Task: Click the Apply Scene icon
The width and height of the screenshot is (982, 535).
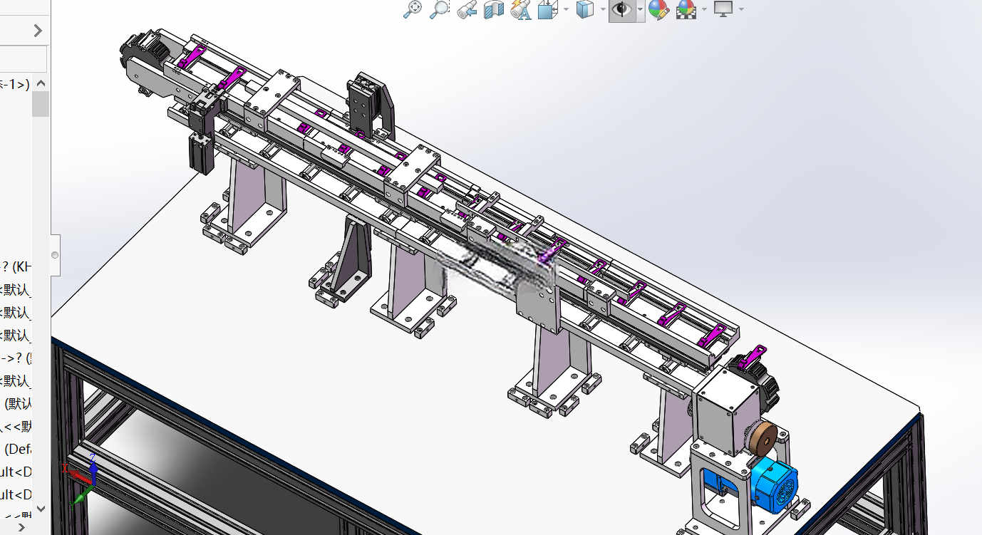Action: tap(686, 9)
